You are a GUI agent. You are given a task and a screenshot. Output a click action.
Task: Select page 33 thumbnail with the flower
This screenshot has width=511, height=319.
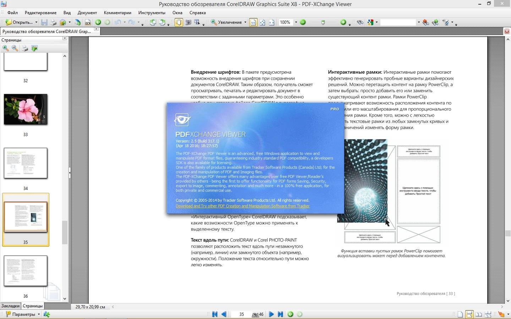click(26, 109)
